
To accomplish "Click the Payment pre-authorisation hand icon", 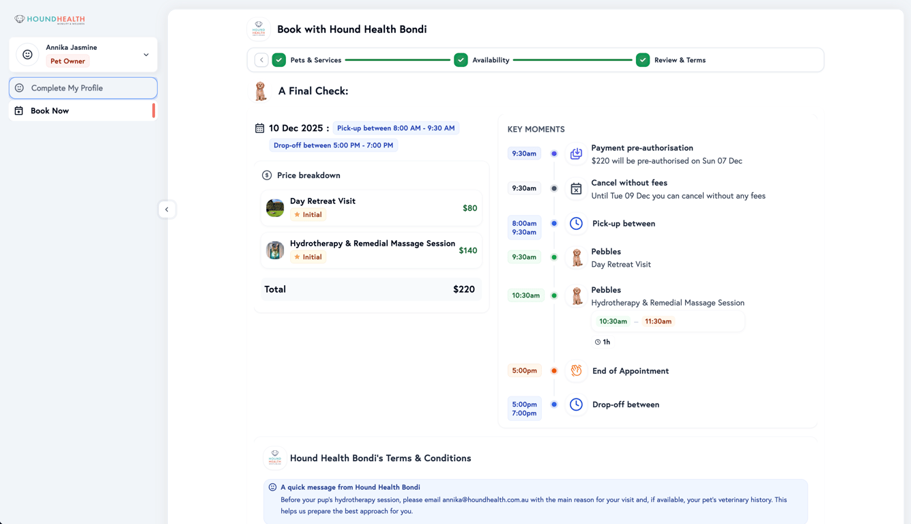I will 575,154.
